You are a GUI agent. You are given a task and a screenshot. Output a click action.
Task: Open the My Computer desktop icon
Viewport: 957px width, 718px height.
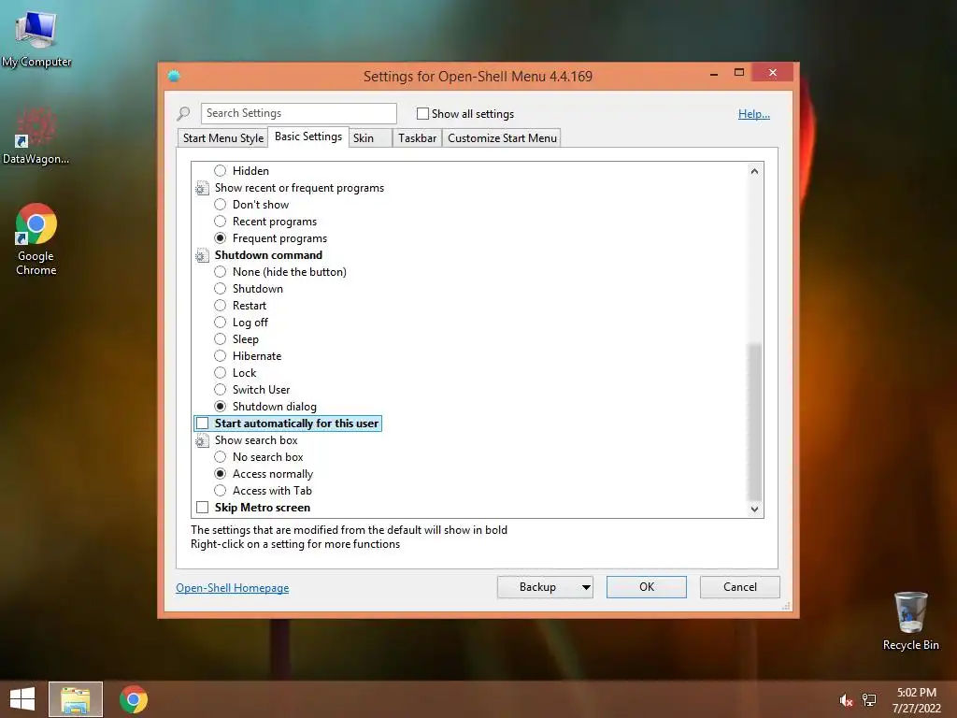36,38
